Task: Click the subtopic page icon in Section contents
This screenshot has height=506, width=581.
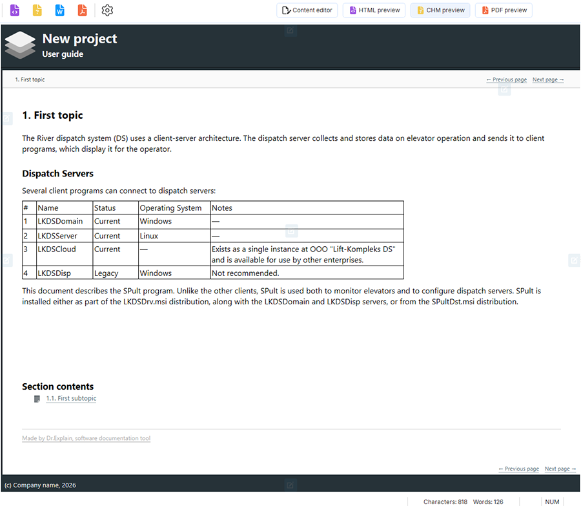Action: coord(37,399)
